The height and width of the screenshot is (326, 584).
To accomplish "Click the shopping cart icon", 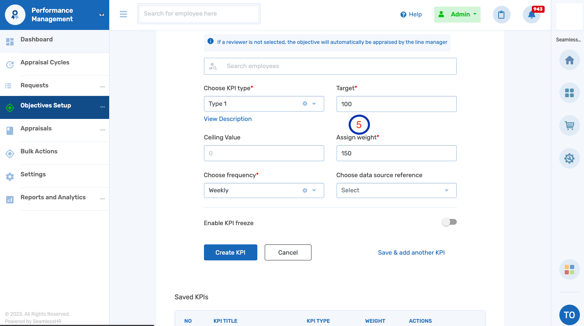I will coord(569,125).
